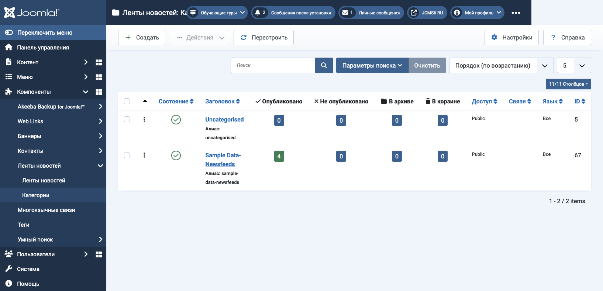Screen dimensions: 603x291
Task: View post-installation messages
Action: pyautogui.click(x=293, y=13)
